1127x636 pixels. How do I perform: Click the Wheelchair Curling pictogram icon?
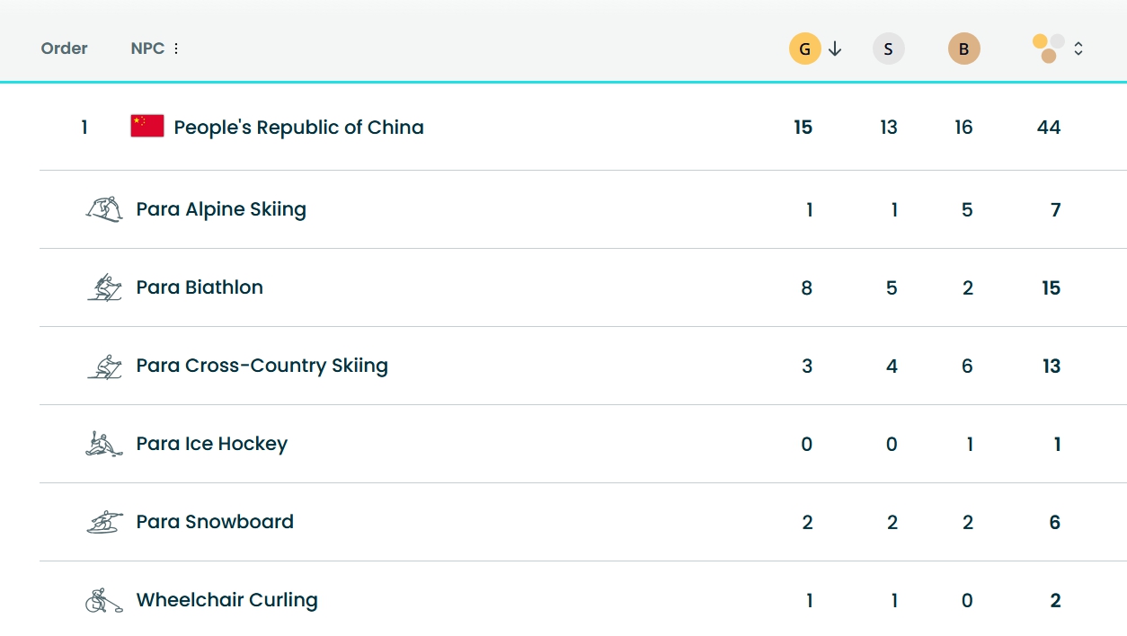click(103, 600)
